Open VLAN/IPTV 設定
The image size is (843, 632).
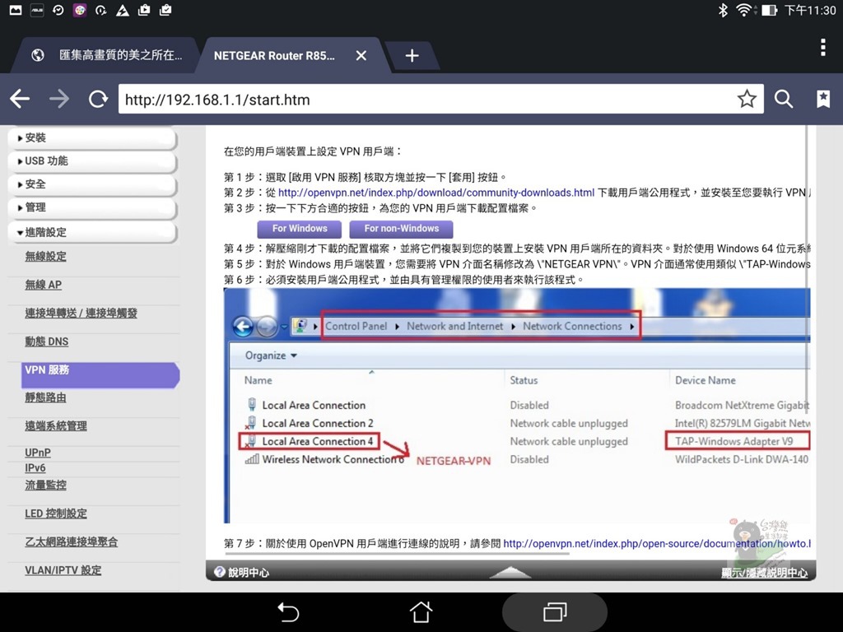(x=63, y=571)
